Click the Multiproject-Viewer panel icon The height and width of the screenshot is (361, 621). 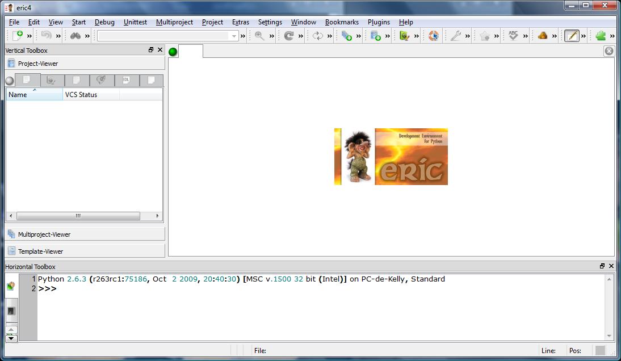[x=11, y=234]
